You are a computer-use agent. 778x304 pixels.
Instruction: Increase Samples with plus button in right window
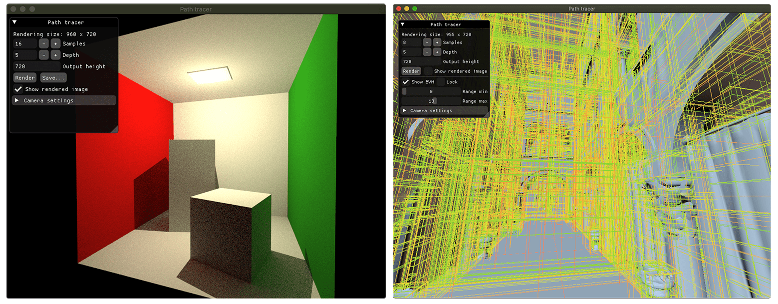[437, 42]
